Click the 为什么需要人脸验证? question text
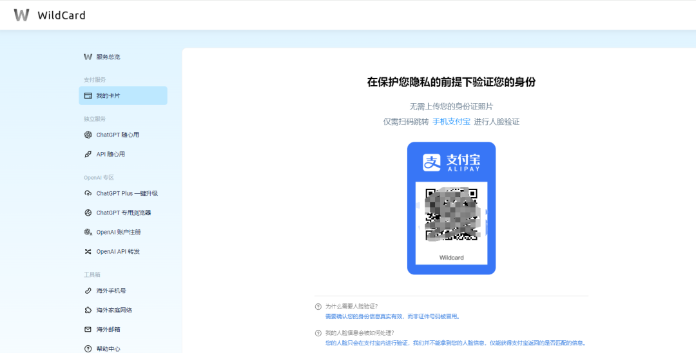 point(351,307)
